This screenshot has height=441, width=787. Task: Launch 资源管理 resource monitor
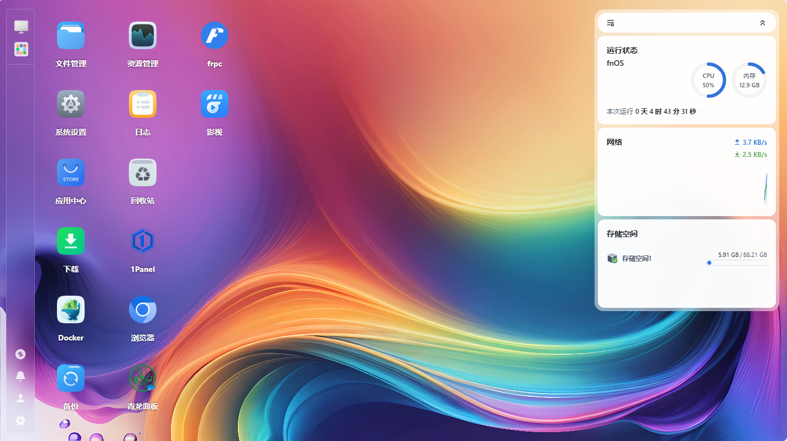[x=143, y=36]
